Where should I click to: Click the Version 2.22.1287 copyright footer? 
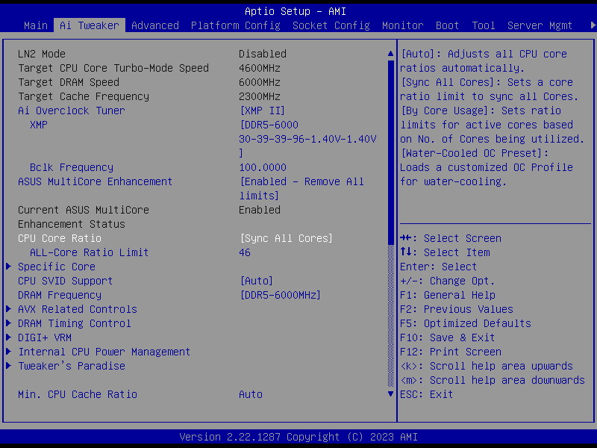point(298,437)
